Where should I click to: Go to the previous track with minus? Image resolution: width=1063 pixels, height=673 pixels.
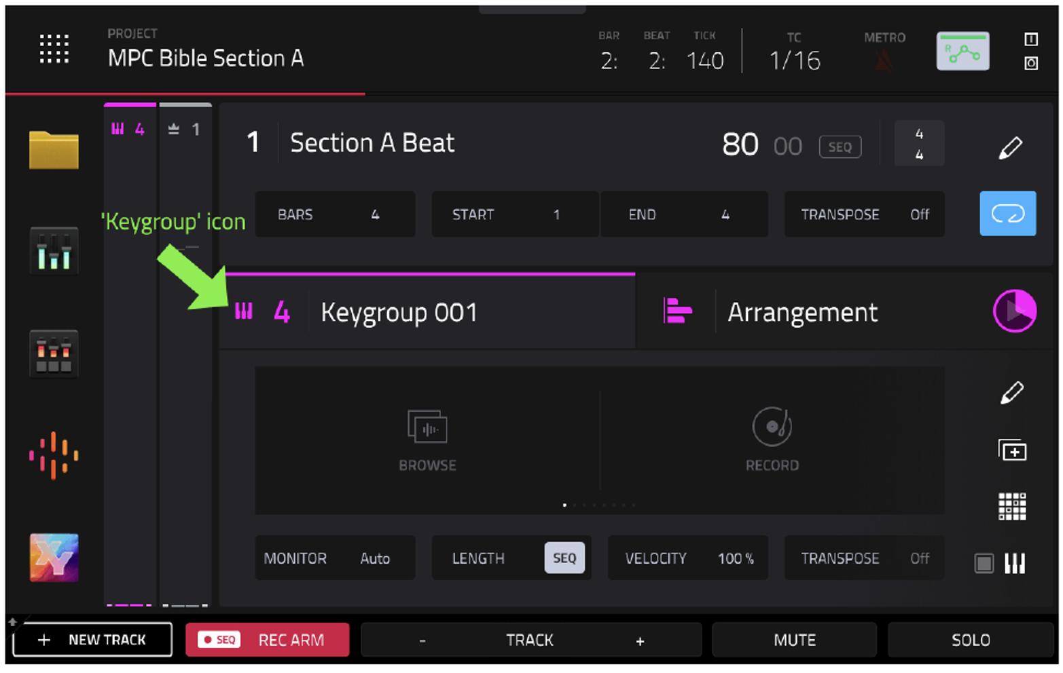pos(422,640)
